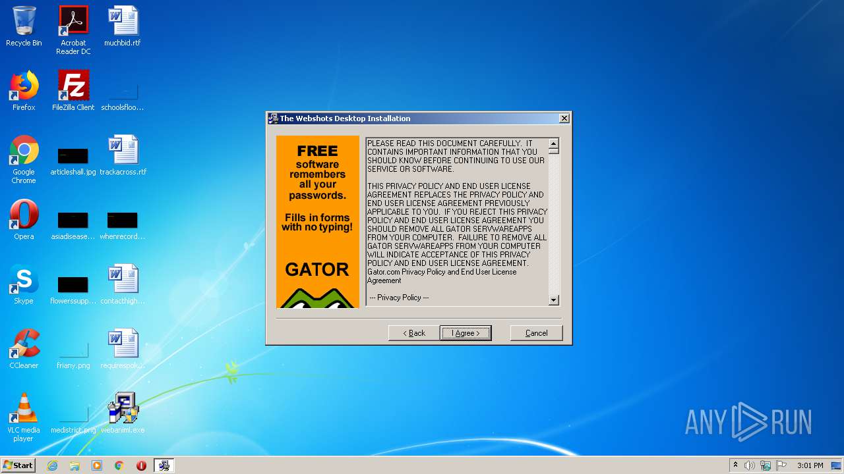The width and height of the screenshot is (844, 474).
Task: Click the 3:01 PM taskbar clock
Action: coord(810,465)
